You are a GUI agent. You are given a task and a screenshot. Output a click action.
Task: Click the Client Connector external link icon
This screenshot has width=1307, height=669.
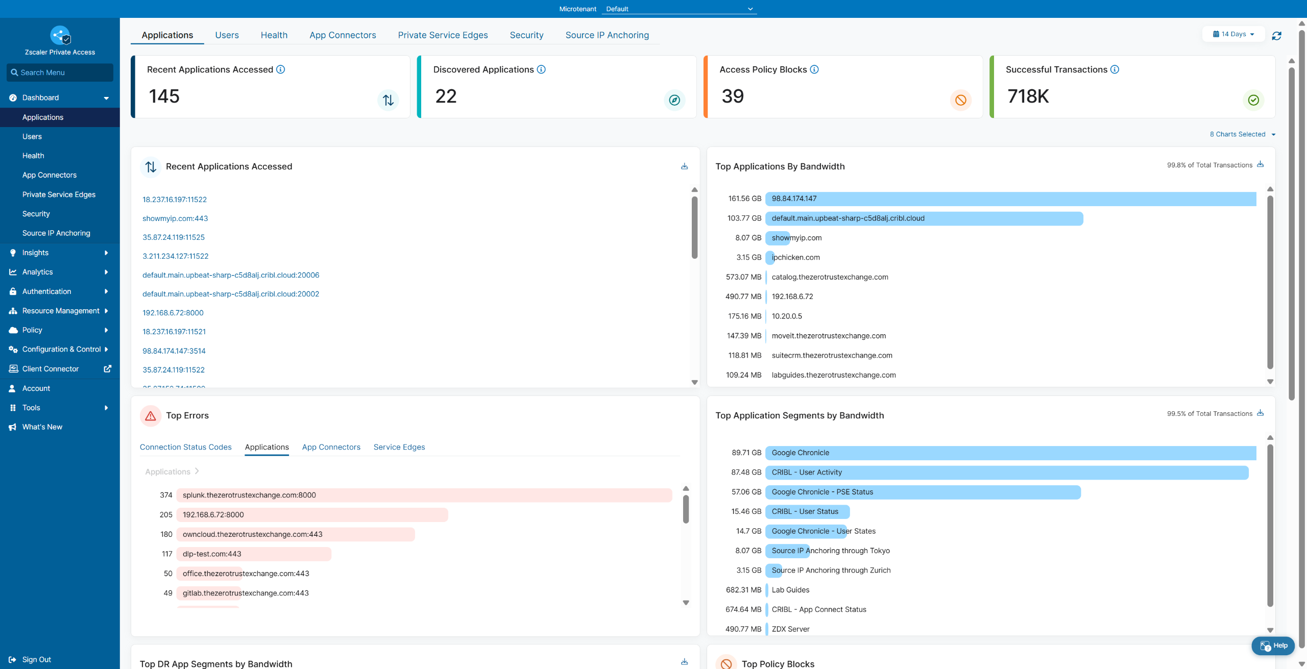point(107,369)
